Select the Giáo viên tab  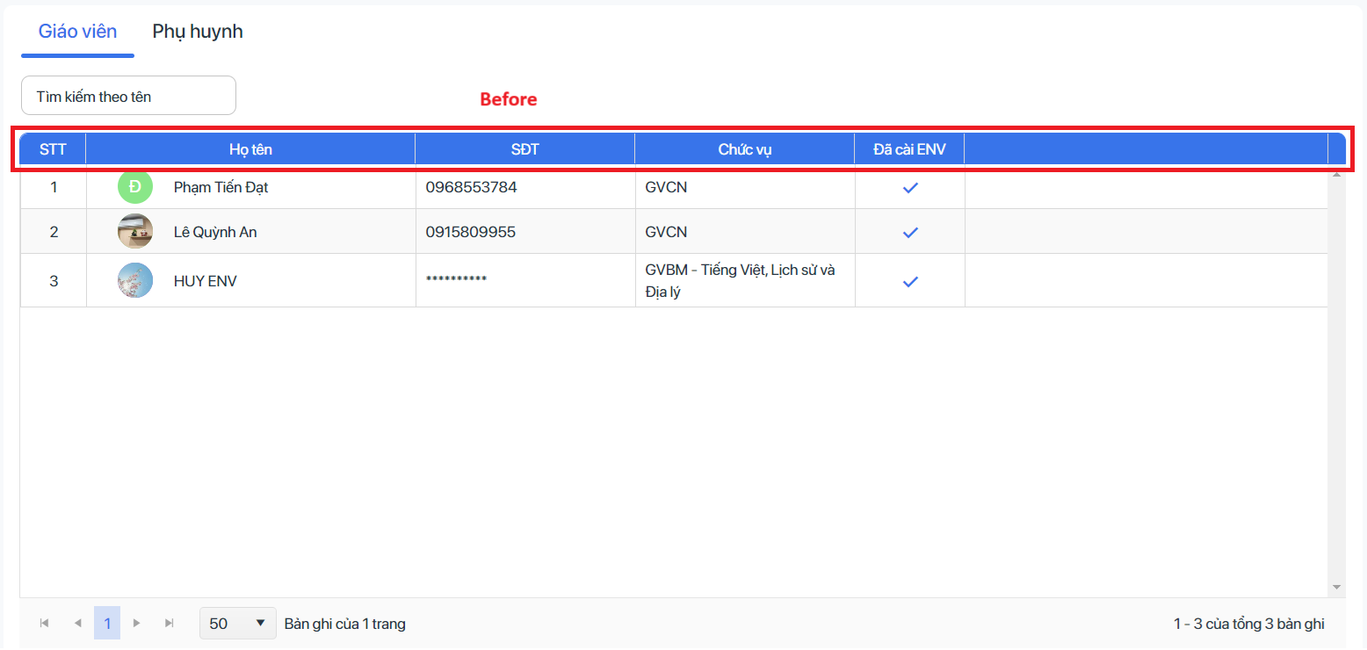coord(77,32)
